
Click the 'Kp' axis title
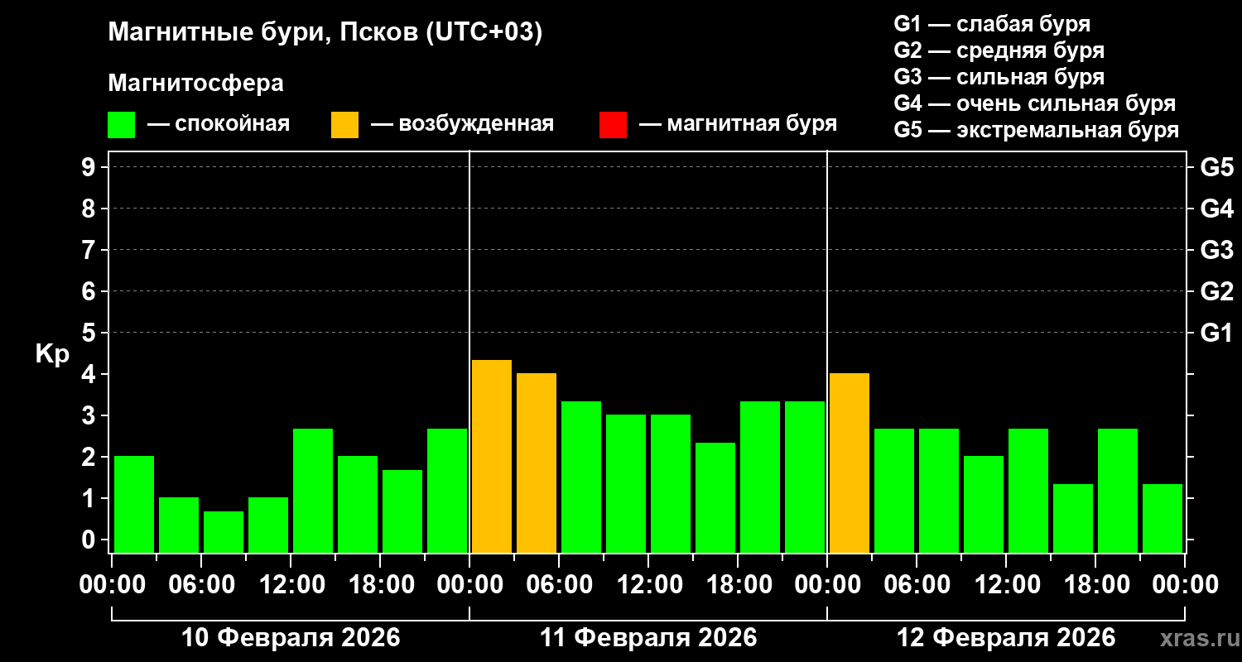52,354
